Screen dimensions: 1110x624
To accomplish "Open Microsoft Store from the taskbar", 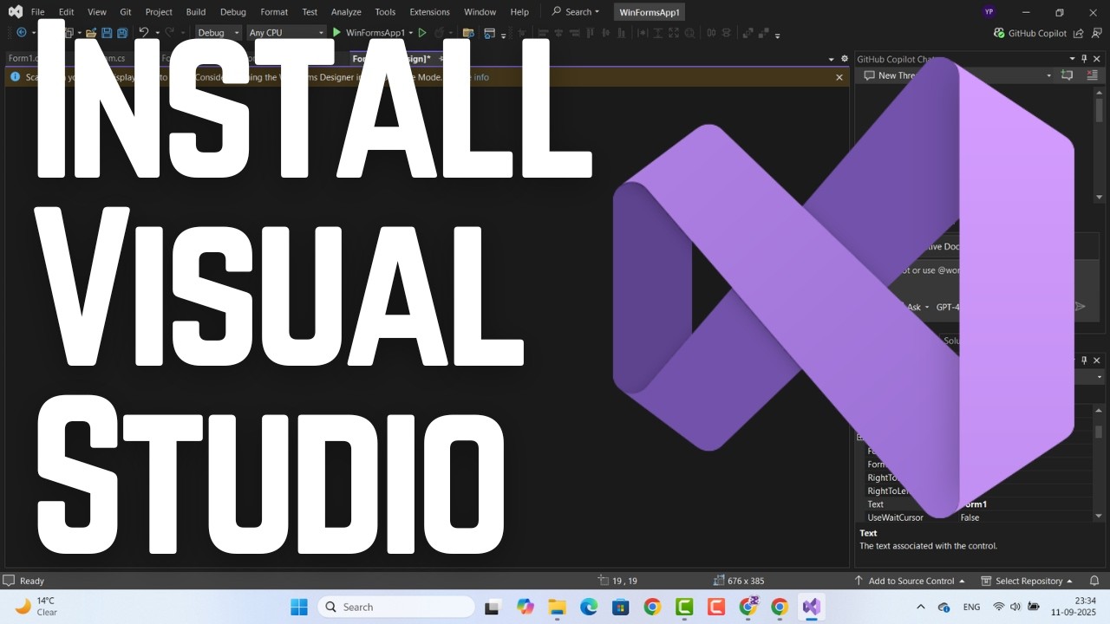I will tap(620, 607).
